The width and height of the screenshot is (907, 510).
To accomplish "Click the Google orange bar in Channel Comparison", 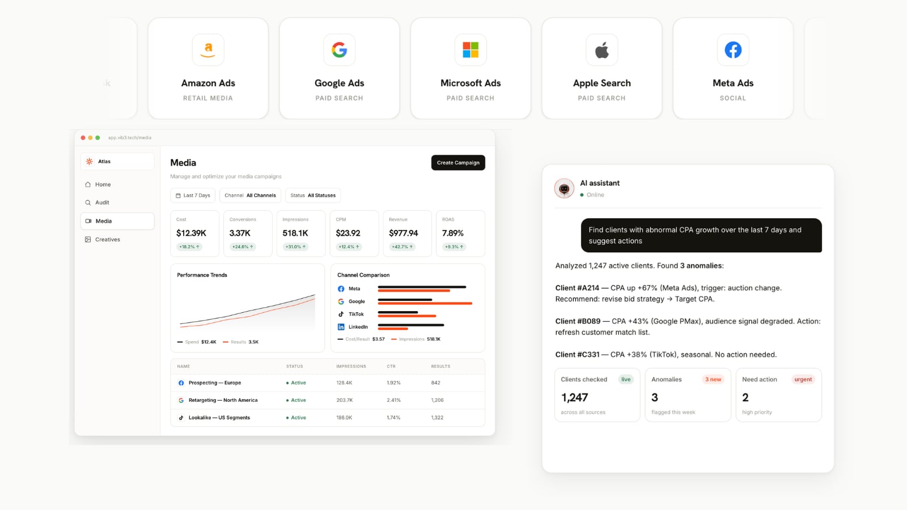I will 425,304.
